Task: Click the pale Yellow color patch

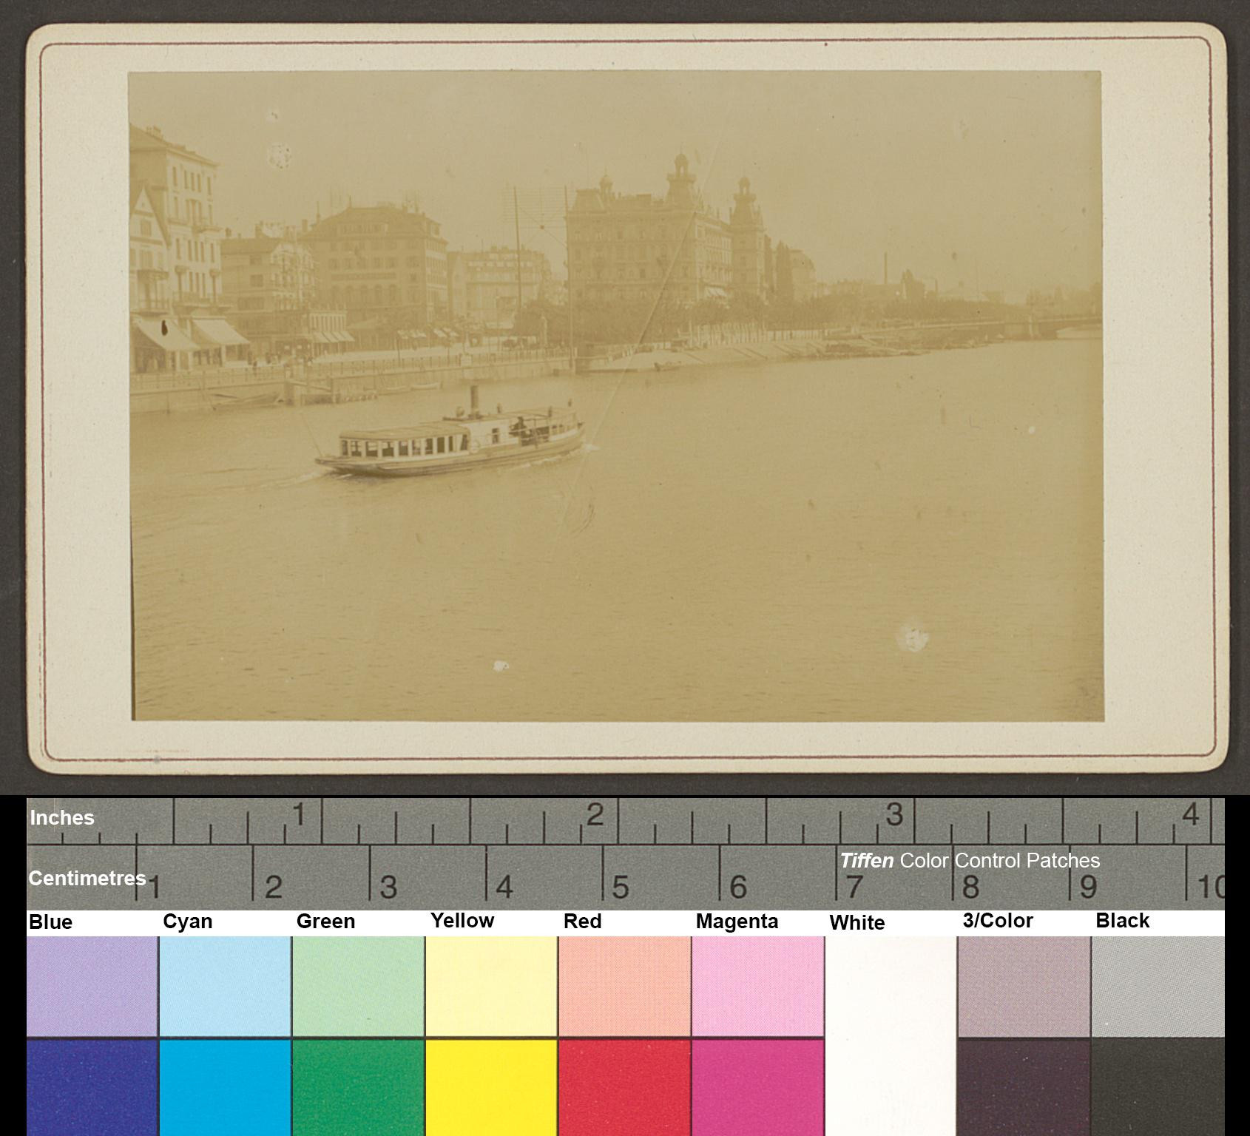Action: [x=491, y=987]
